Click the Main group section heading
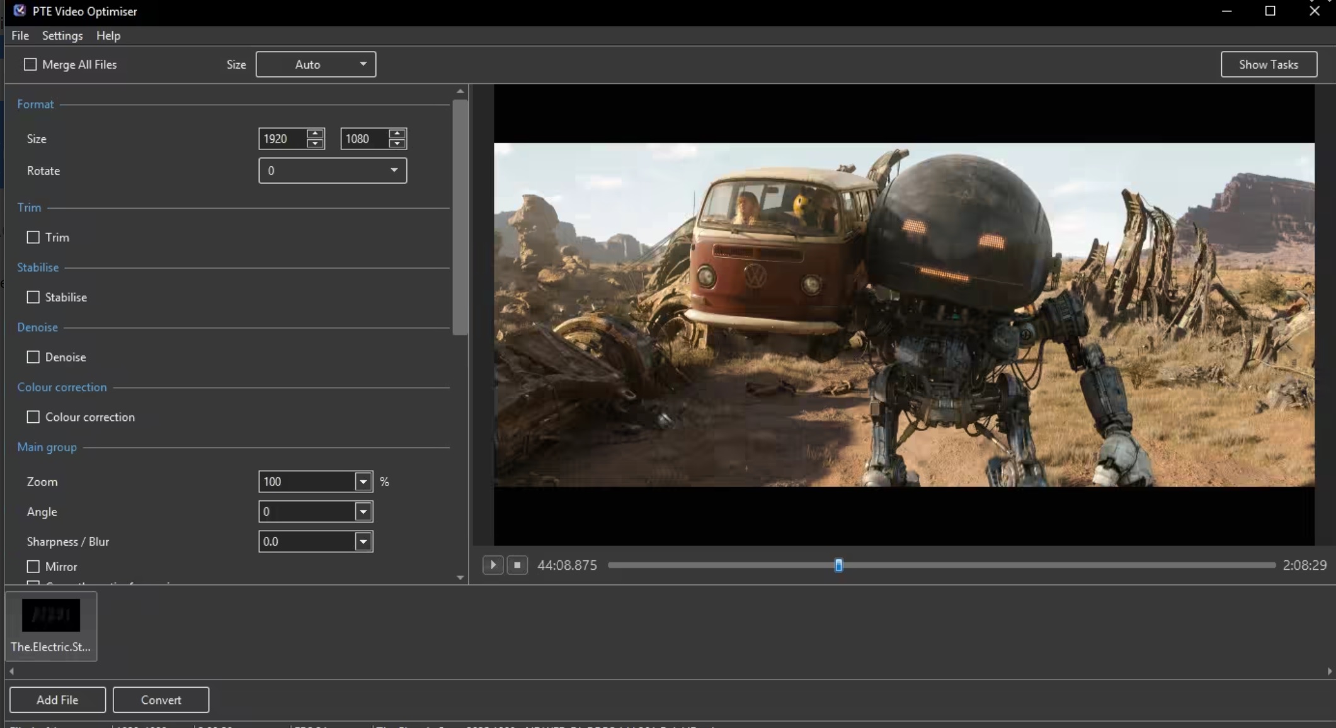The height and width of the screenshot is (728, 1336). pos(47,447)
